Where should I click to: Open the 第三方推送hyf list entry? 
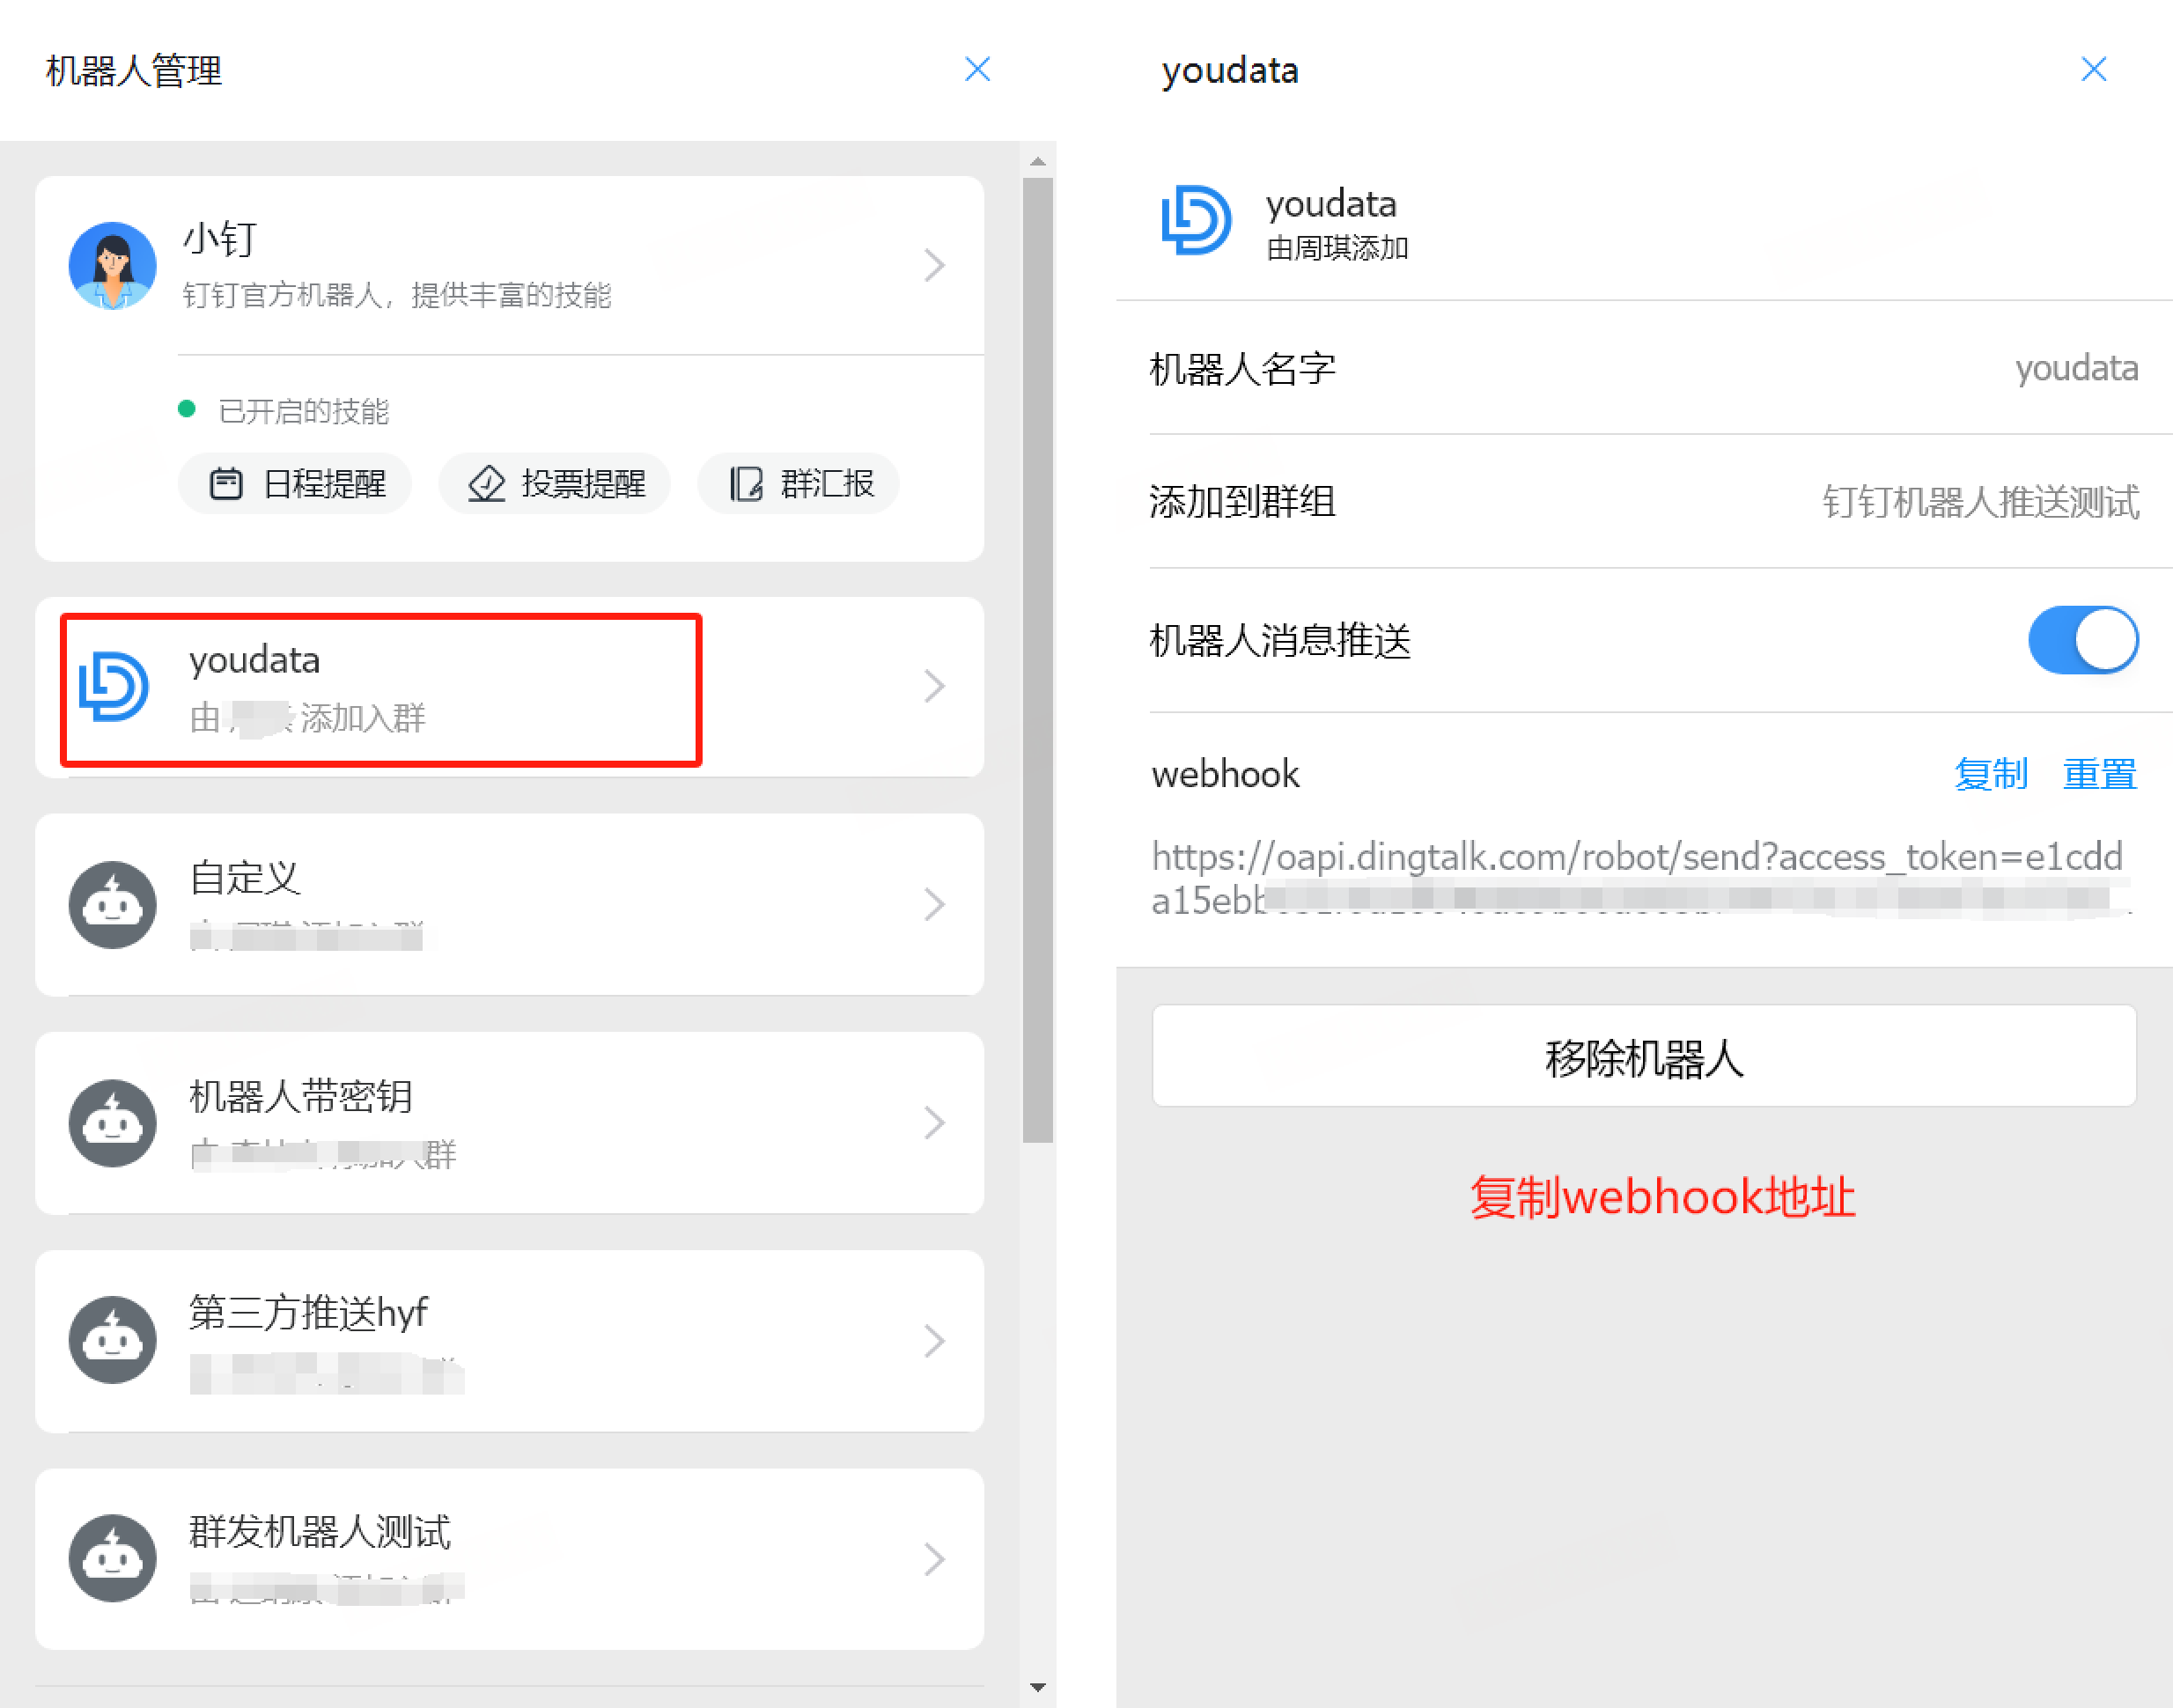point(510,1340)
